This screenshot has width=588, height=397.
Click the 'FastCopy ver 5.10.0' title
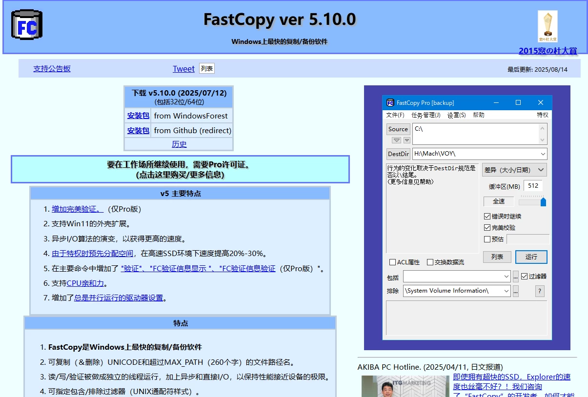(x=280, y=20)
